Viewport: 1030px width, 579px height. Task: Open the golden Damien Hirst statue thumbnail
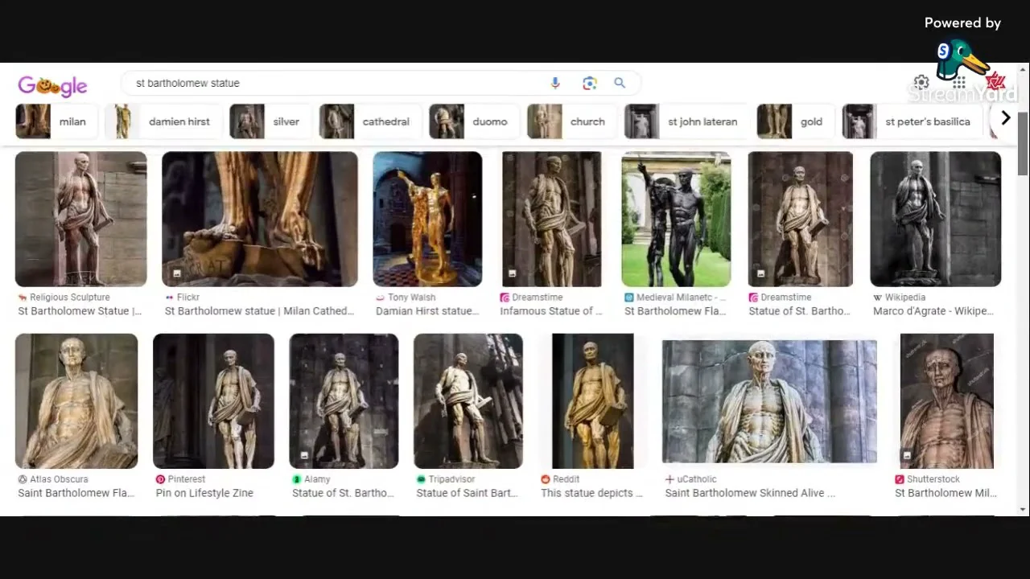(427, 219)
